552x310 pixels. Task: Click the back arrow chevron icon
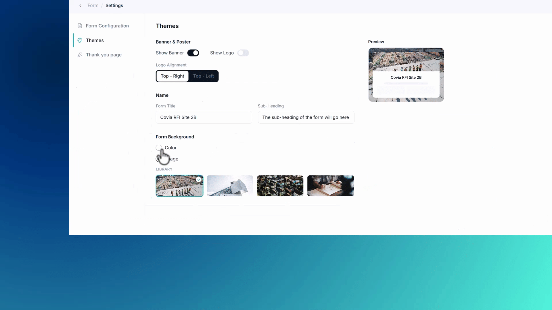pos(80,6)
